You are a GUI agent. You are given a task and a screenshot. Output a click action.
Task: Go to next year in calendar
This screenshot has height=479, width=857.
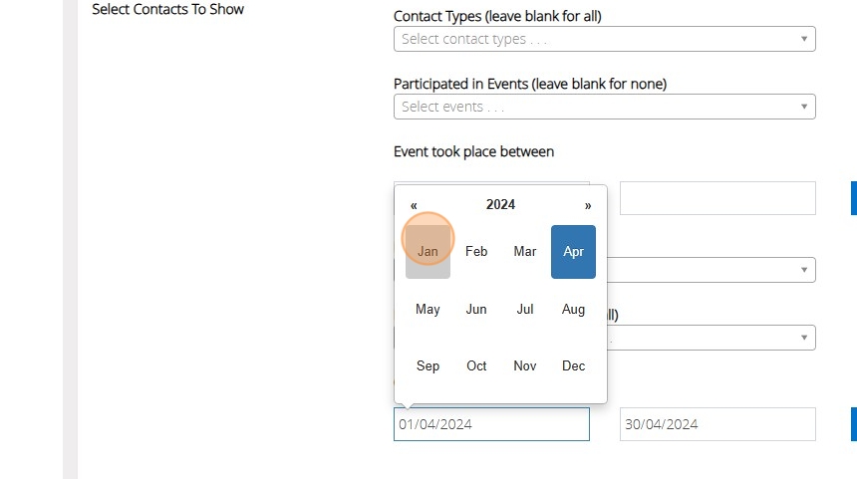[588, 205]
